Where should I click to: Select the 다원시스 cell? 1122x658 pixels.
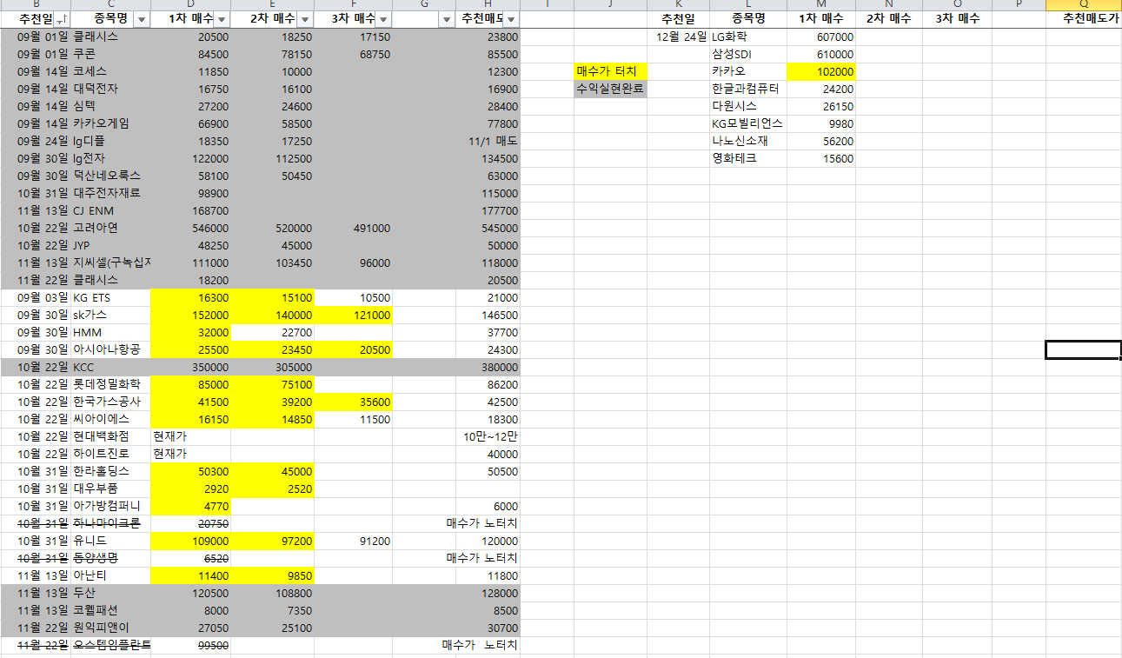coord(748,106)
